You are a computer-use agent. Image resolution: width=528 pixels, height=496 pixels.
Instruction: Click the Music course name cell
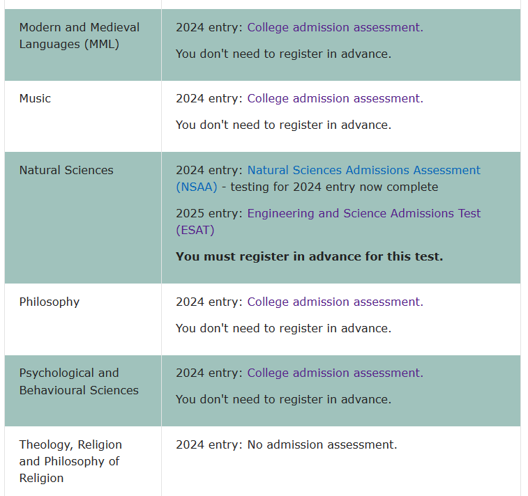[x=35, y=99]
